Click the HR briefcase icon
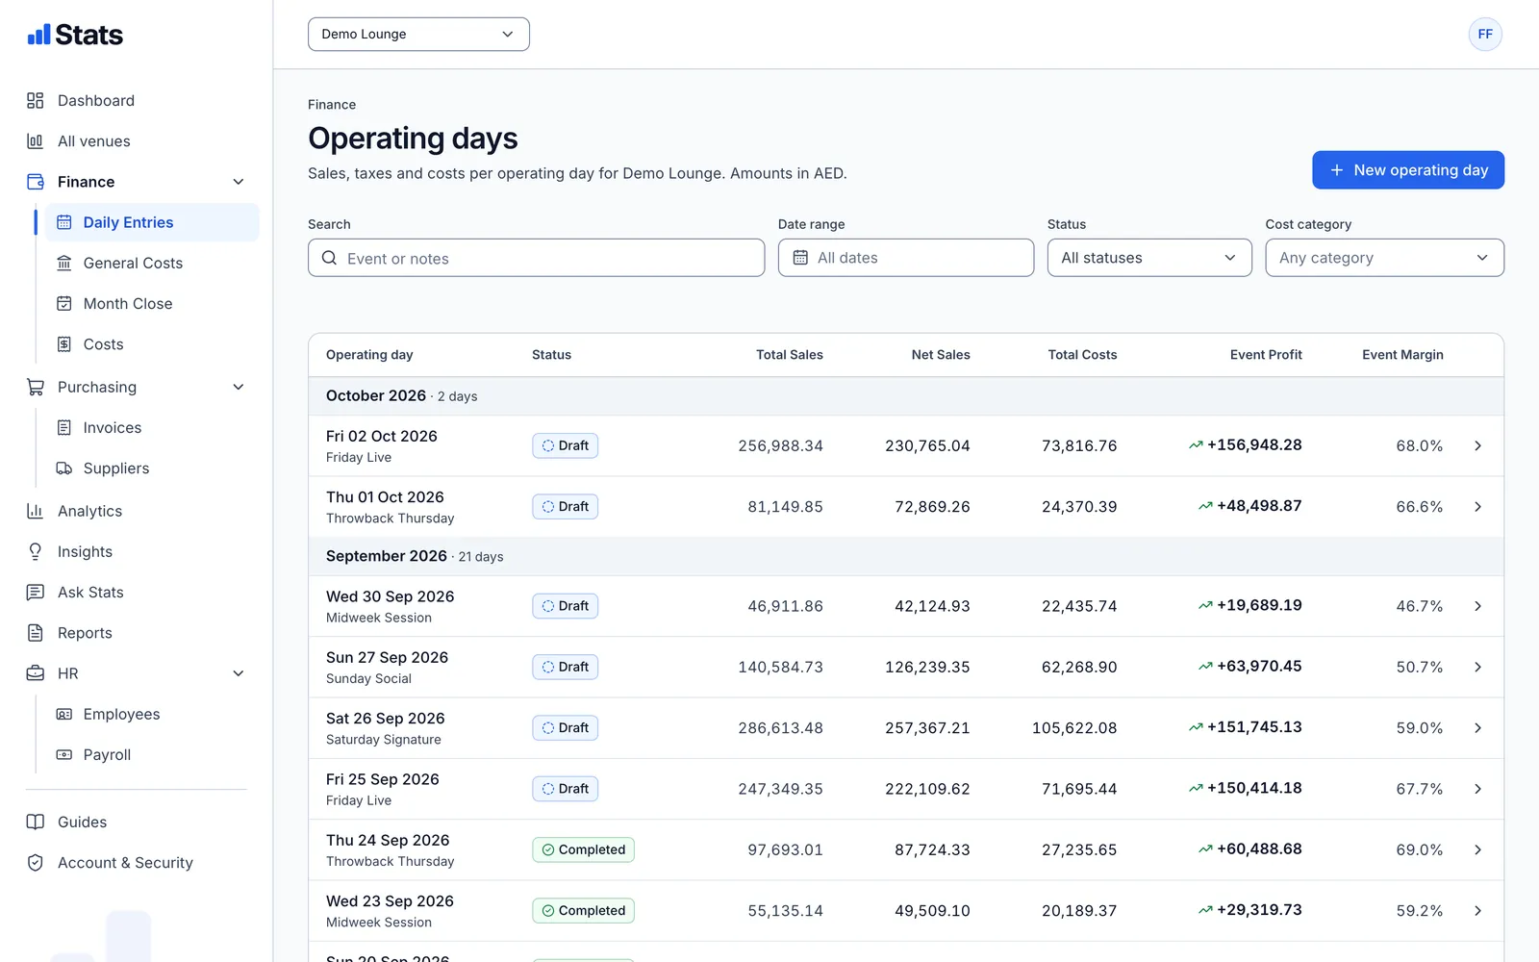1539x962 pixels. 36,673
